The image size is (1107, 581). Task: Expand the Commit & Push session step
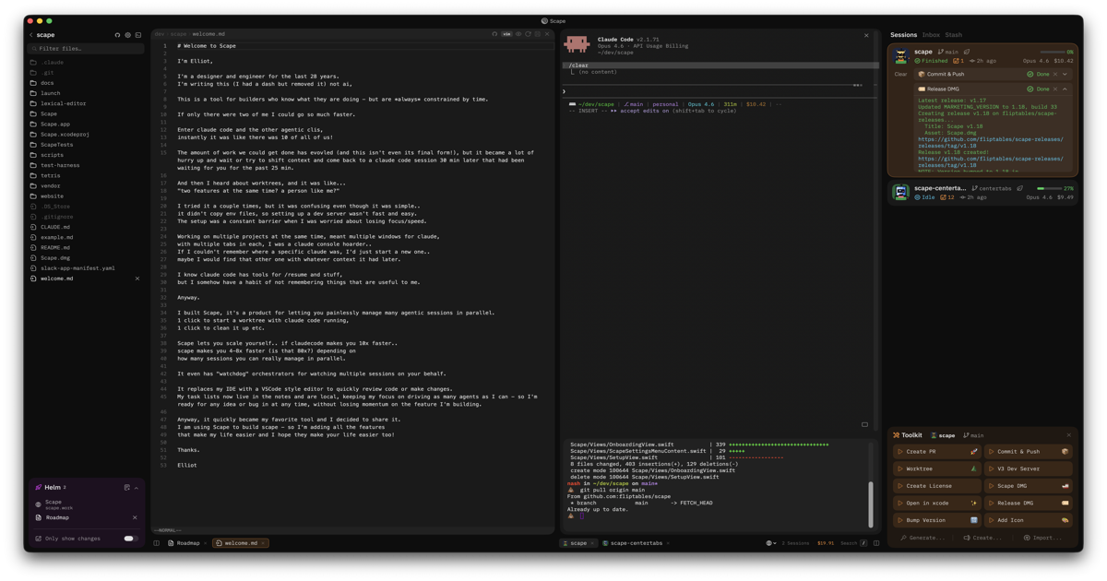(x=1065, y=74)
